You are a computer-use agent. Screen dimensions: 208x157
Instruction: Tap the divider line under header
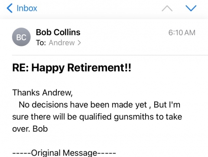click(x=110, y=55)
